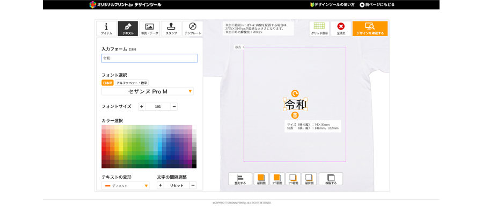This screenshot has width=483, height=210.
Task: Click デザインを確認する to preview design
Action: click(370, 28)
